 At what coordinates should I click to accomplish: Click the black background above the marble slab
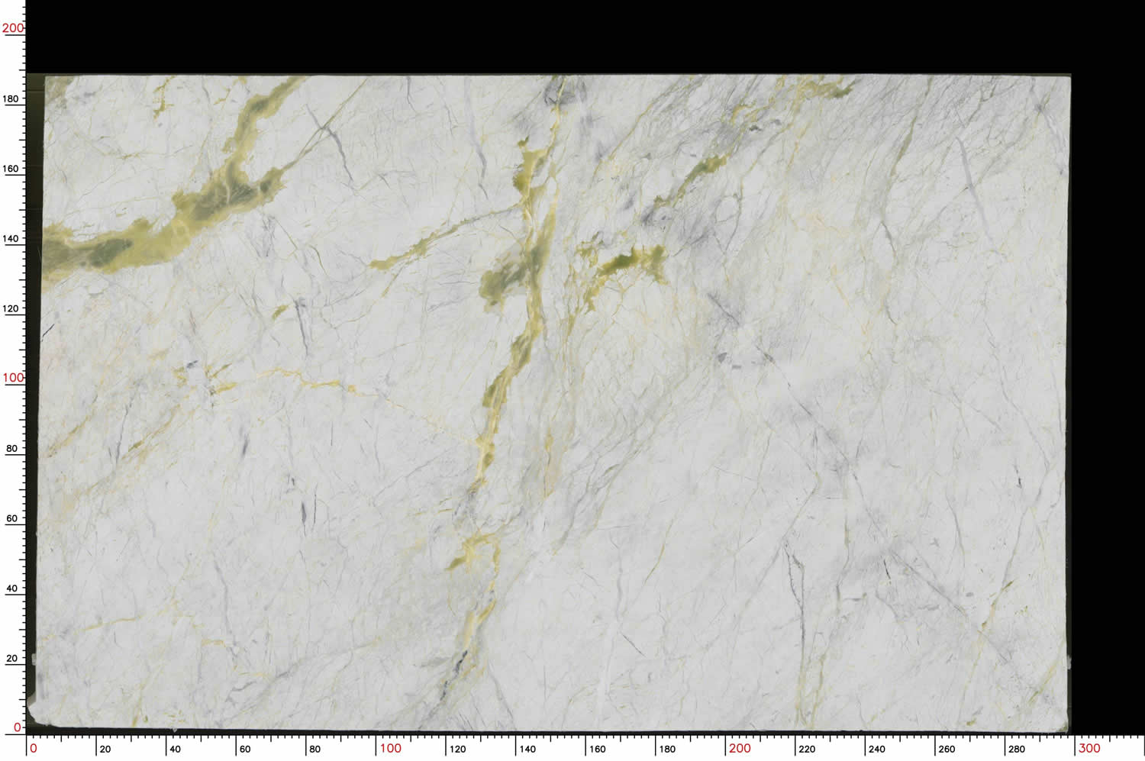[x=534, y=34]
